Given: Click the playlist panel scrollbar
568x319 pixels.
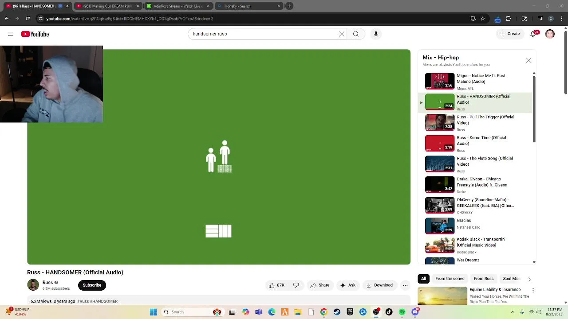Looking at the screenshot, I should [x=534, y=109].
